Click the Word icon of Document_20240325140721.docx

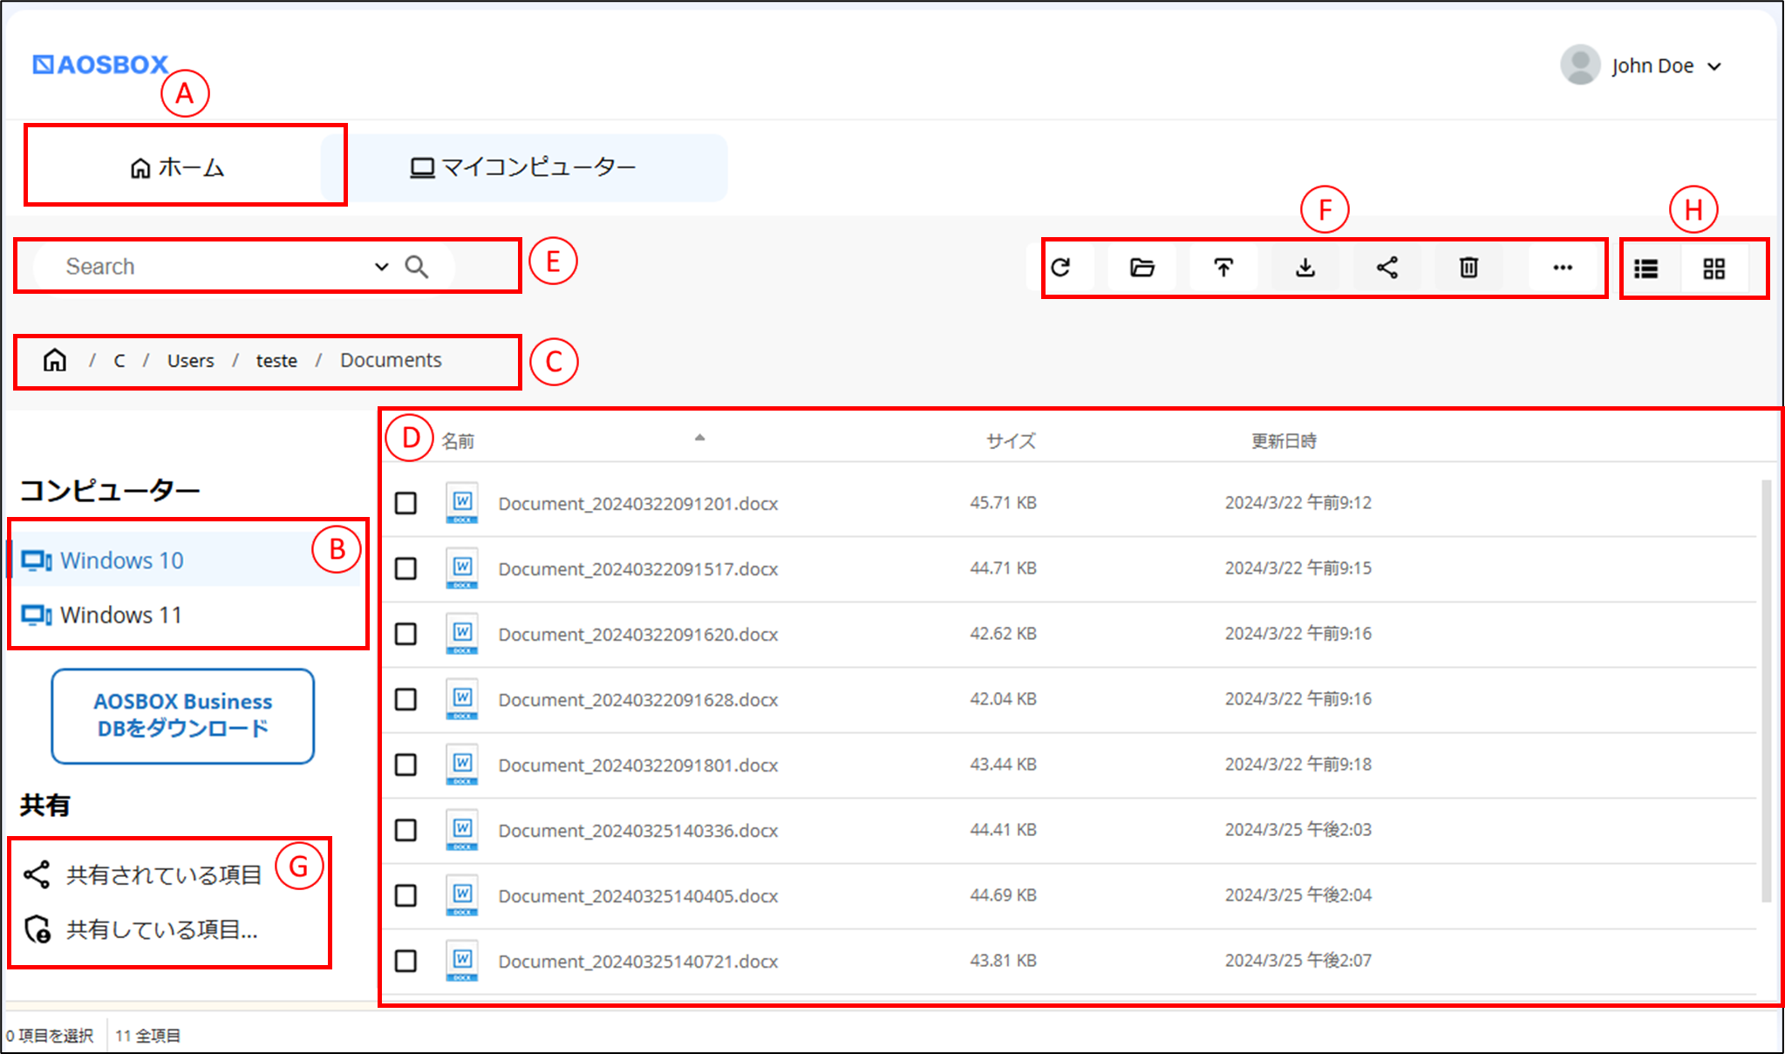pyautogui.click(x=462, y=961)
